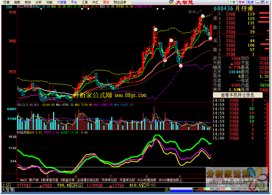The width and height of the screenshot is (272, 195).
Task: Select the 走势 tab at the bottom right
Action: click(x=236, y=180)
